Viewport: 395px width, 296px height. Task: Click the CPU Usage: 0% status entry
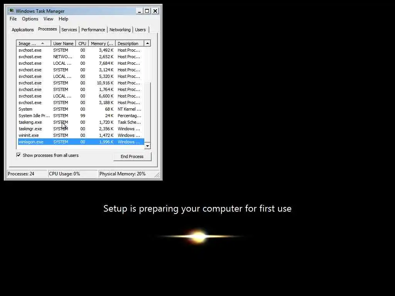pos(73,174)
